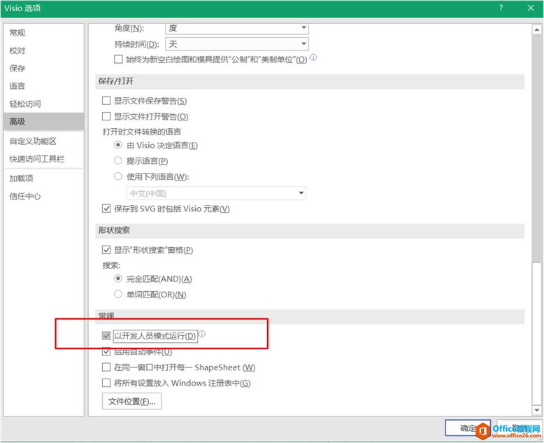Image resolution: width=544 pixels, height=443 pixels.
Task: Toggle 以开发人员模式运行 checkbox
Action: (106, 336)
